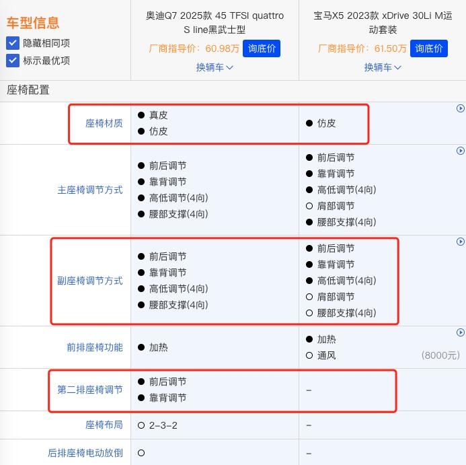Select 仿皮 value in 宝马X5 column
The height and width of the screenshot is (465, 466).
tap(326, 123)
